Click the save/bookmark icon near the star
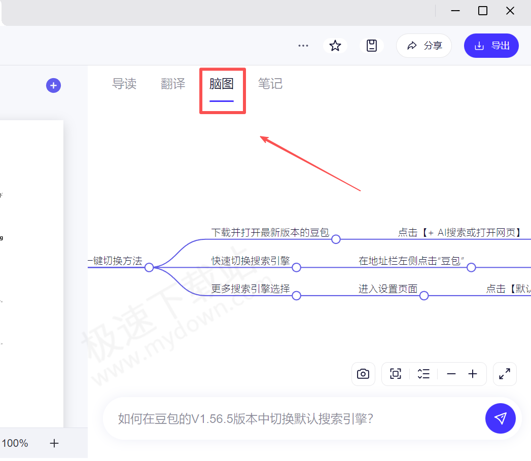The width and height of the screenshot is (531, 461). tap(372, 45)
